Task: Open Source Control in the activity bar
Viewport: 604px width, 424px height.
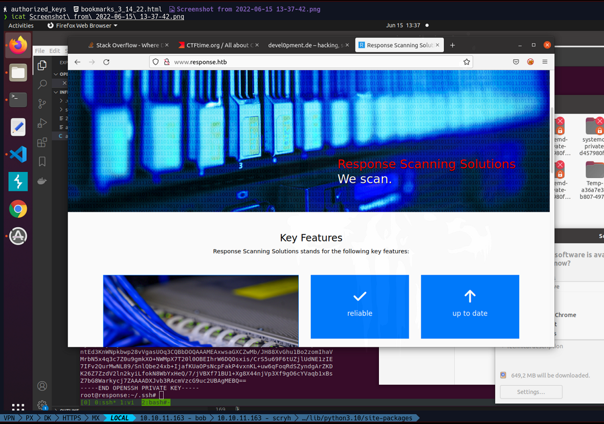Action: [42, 104]
